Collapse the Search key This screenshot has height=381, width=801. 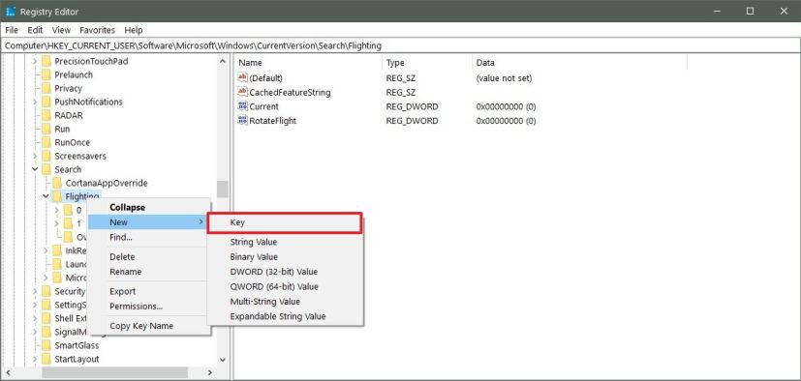[35, 169]
